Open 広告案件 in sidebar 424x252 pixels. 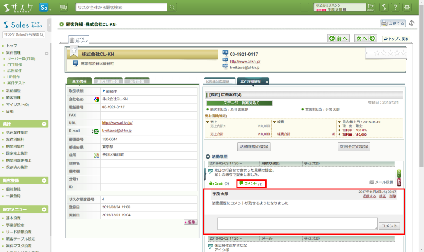(x=14, y=71)
